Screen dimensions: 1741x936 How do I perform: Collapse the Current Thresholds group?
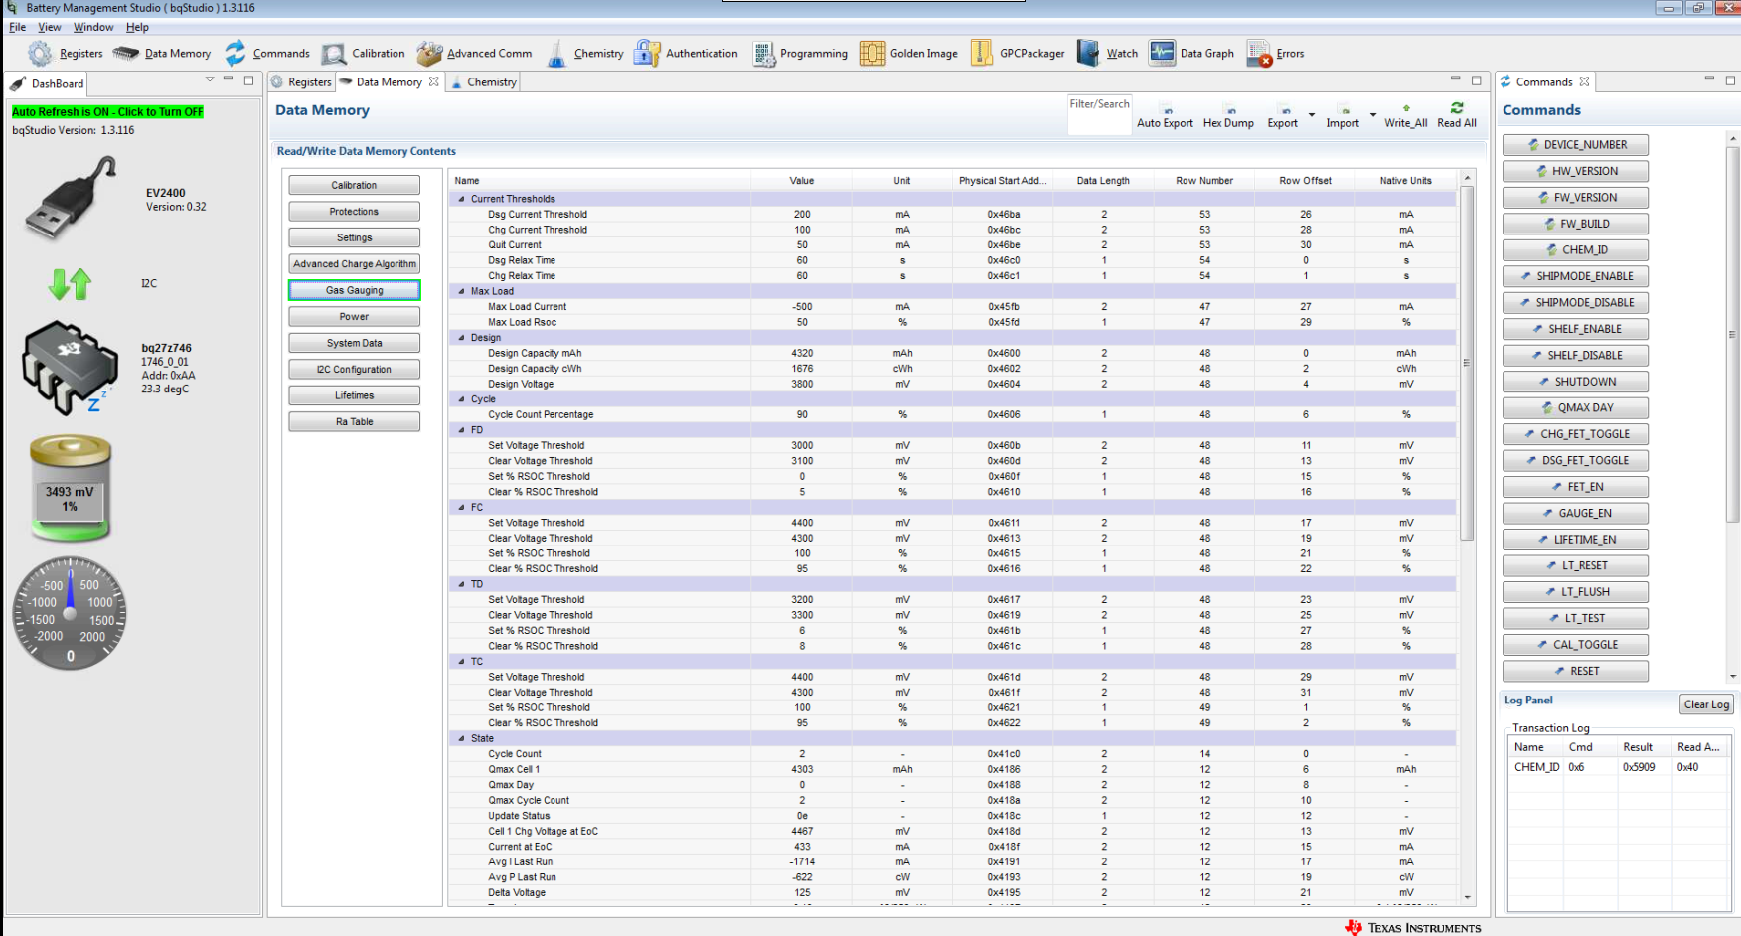coord(461,199)
